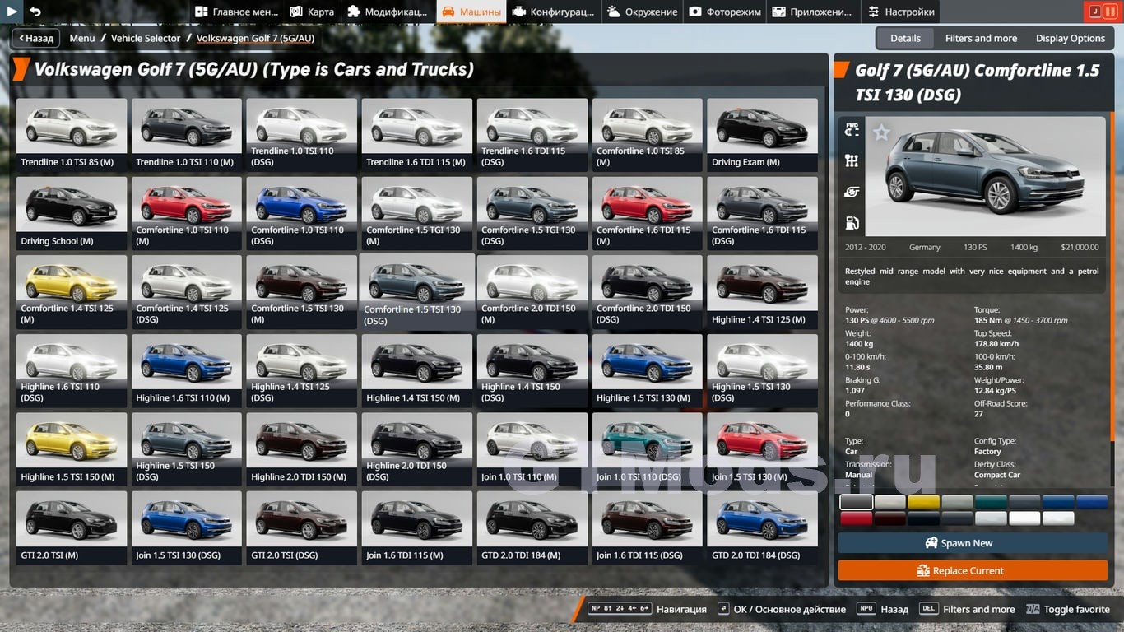The width and height of the screenshot is (1124, 632).
Task: Click the turbocharger icon in details panel
Action: tap(852, 192)
